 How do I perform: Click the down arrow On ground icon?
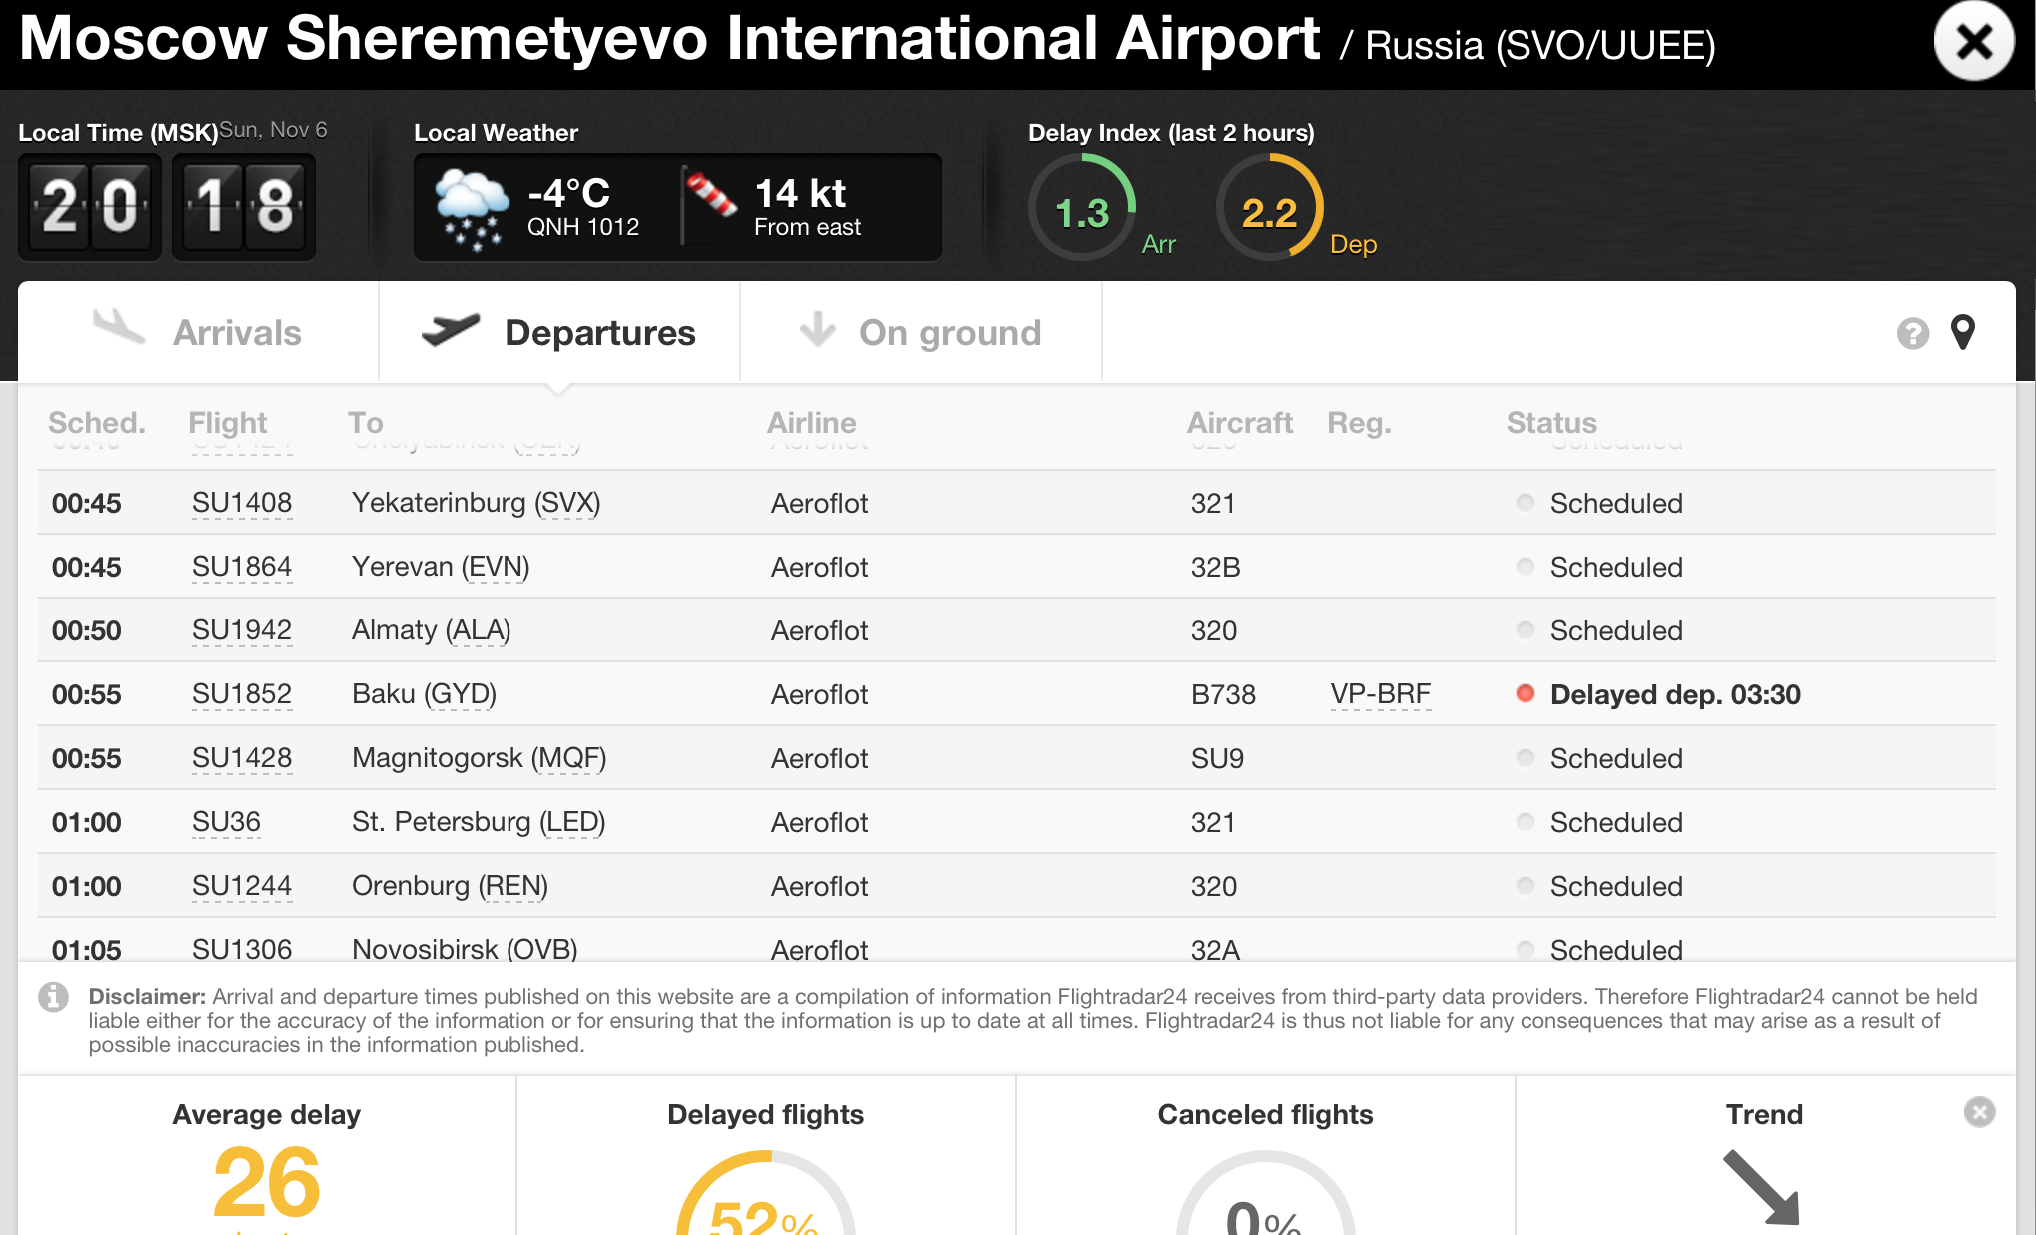point(817,329)
